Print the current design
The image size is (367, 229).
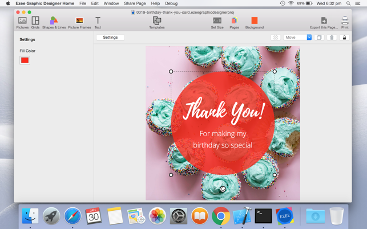tap(345, 22)
